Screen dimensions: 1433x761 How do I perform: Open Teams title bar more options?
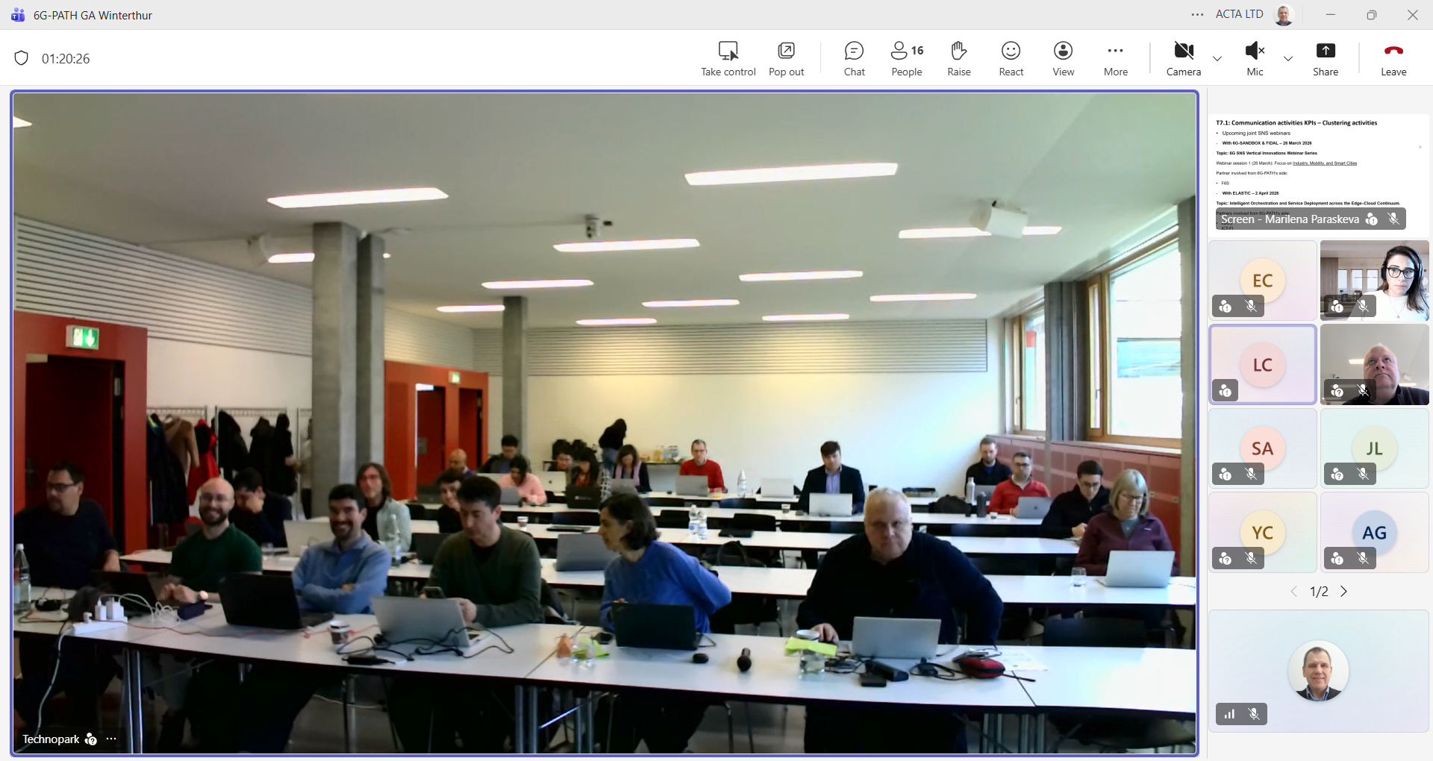tap(1197, 14)
